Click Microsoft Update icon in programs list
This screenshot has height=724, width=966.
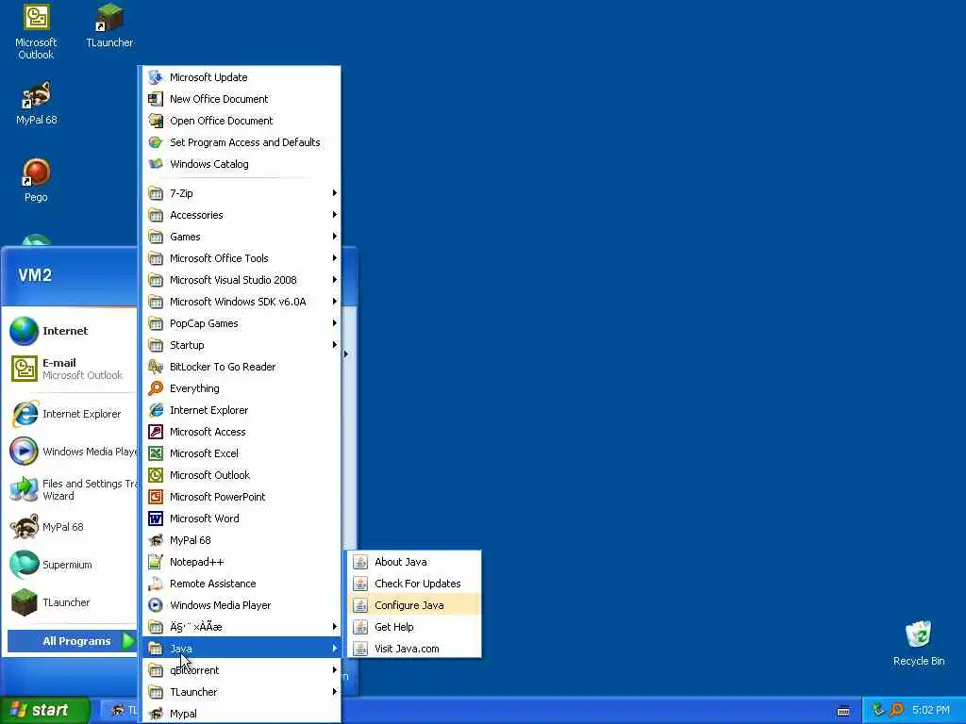(156, 77)
